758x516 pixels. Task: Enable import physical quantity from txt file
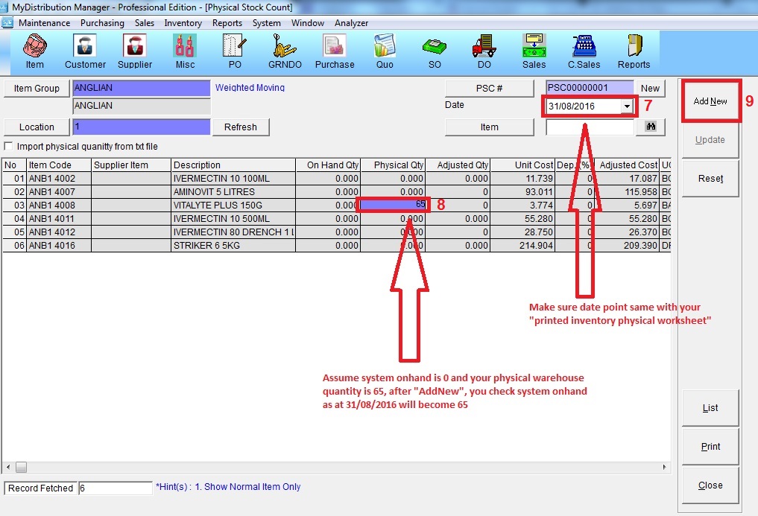9,147
